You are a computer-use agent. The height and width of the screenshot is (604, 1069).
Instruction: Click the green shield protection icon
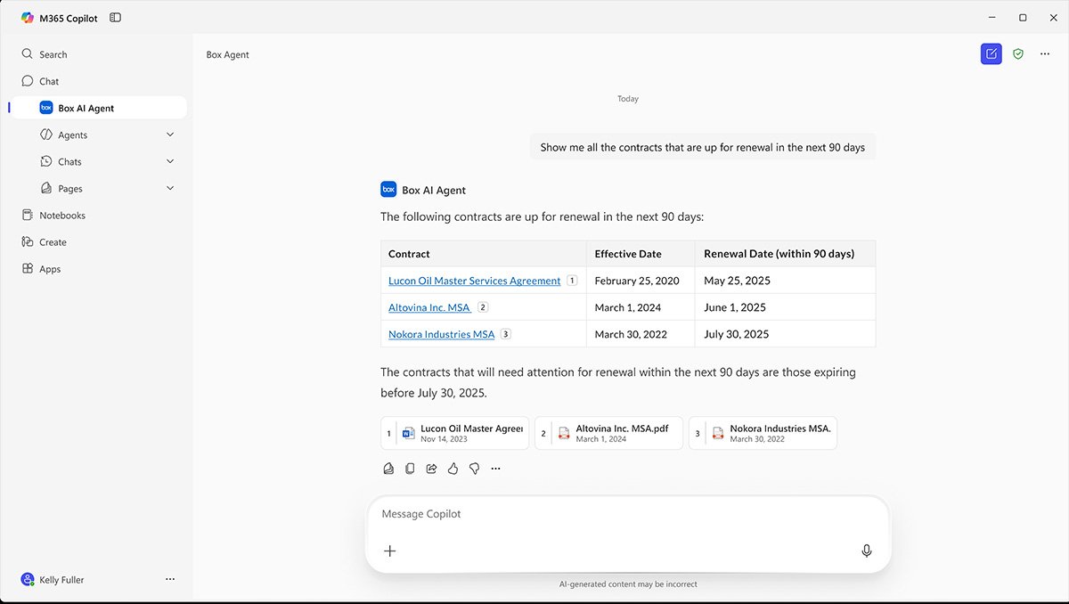point(1018,54)
